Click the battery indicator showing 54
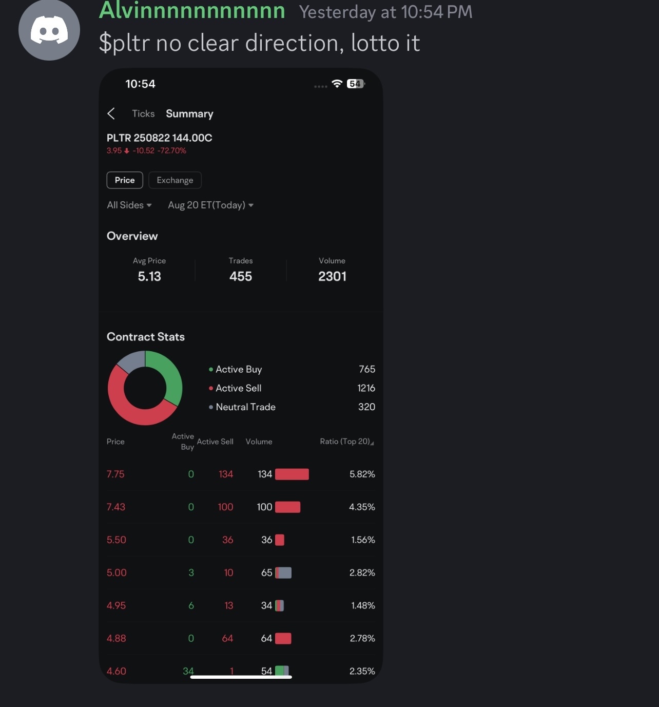This screenshot has width=659, height=707. pos(356,84)
